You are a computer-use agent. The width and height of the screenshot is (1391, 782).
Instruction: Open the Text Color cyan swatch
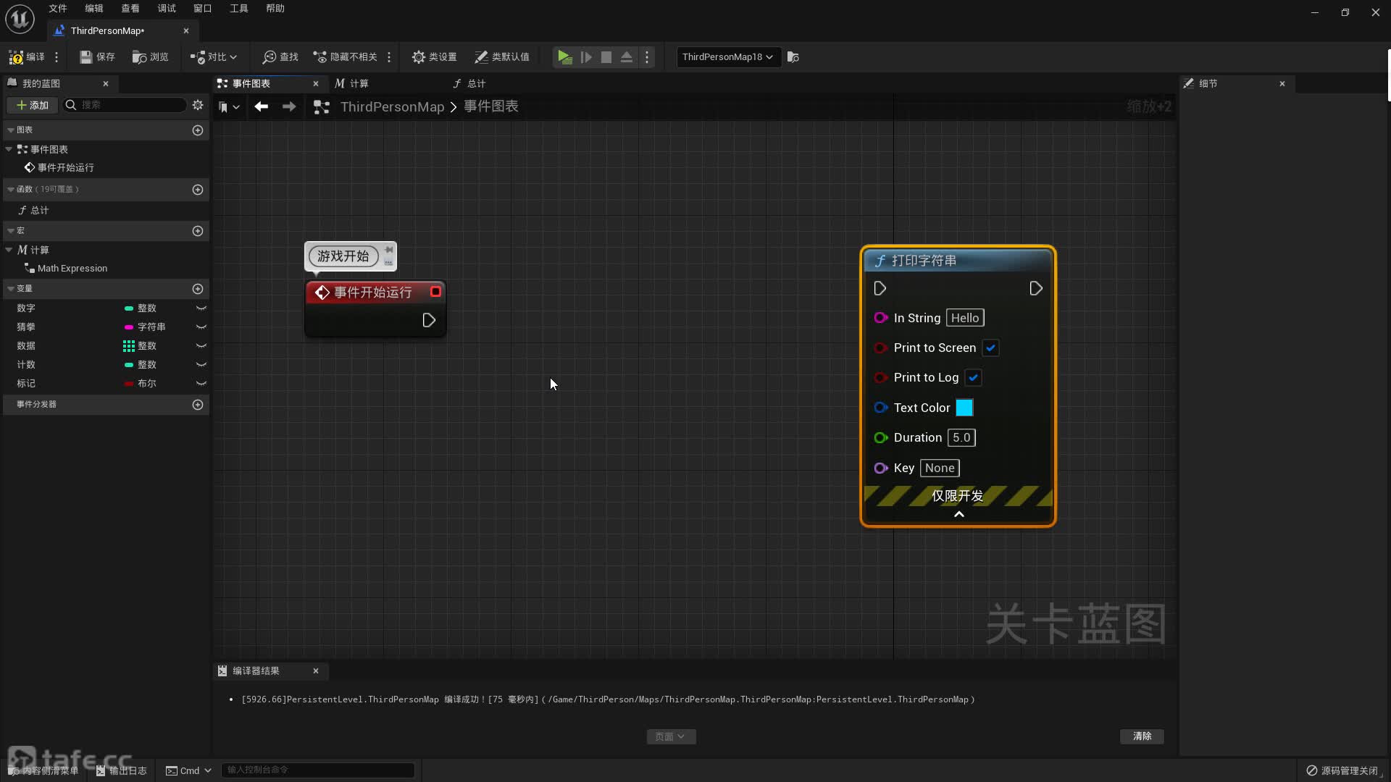[964, 408]
